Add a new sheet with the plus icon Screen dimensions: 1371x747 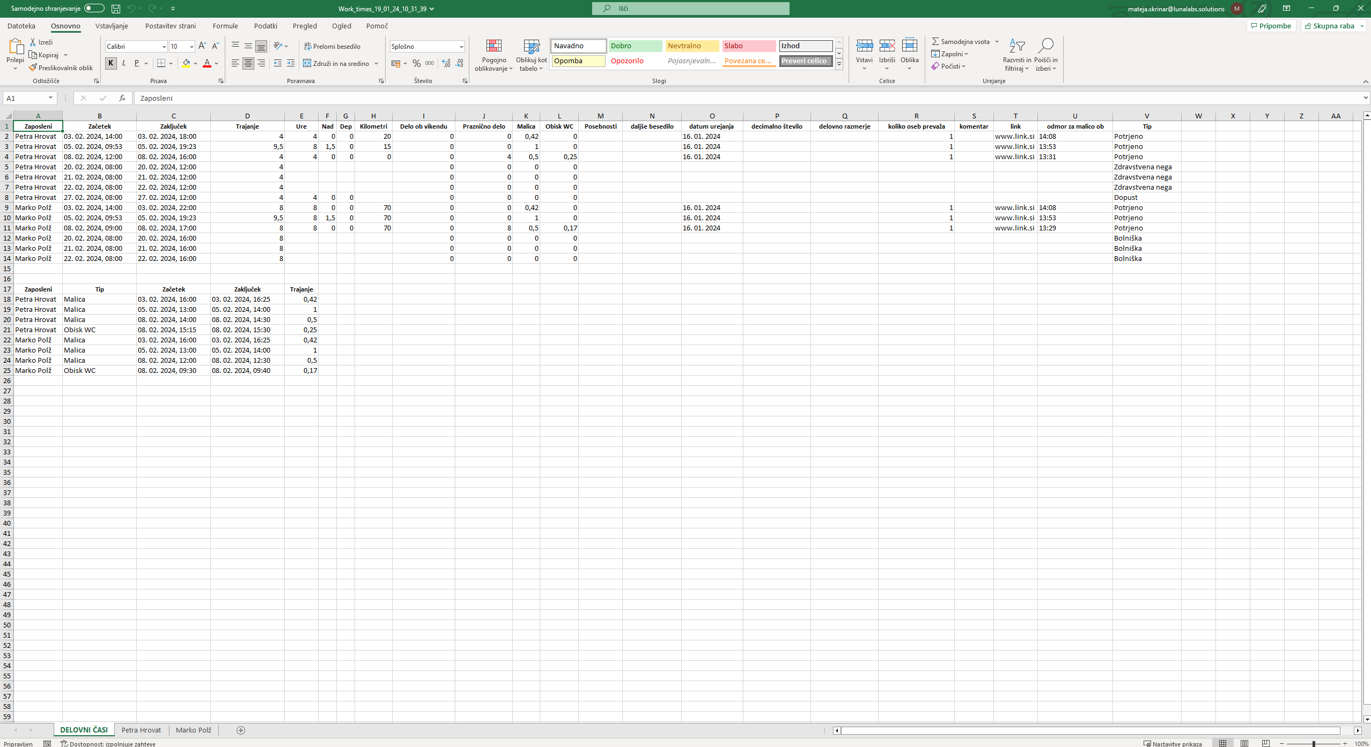click(x=241, y=730)
